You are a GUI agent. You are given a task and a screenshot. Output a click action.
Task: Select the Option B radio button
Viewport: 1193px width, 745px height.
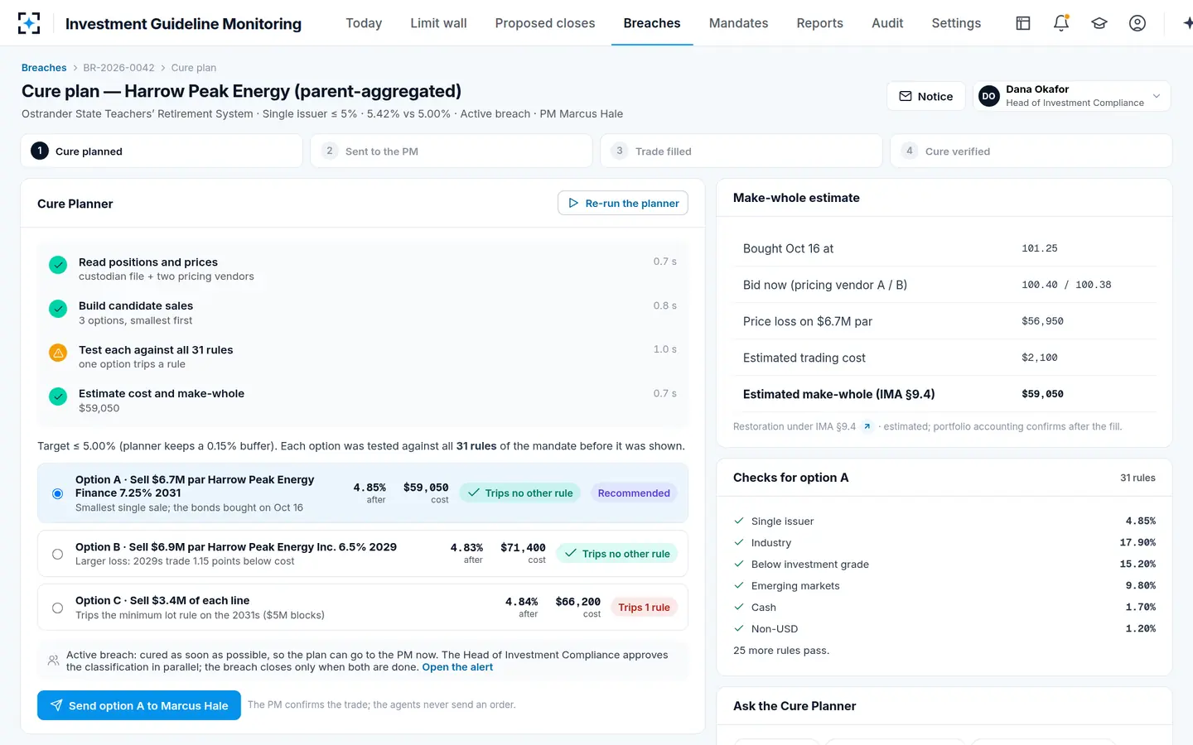coord(57,554)
